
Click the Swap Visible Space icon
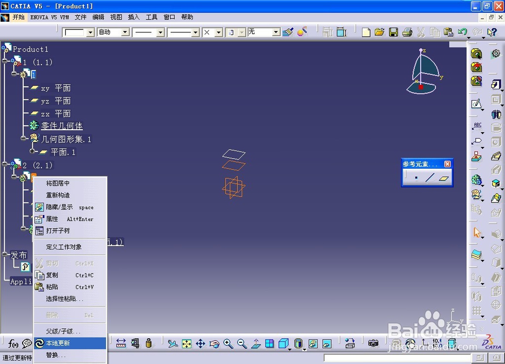327,344
